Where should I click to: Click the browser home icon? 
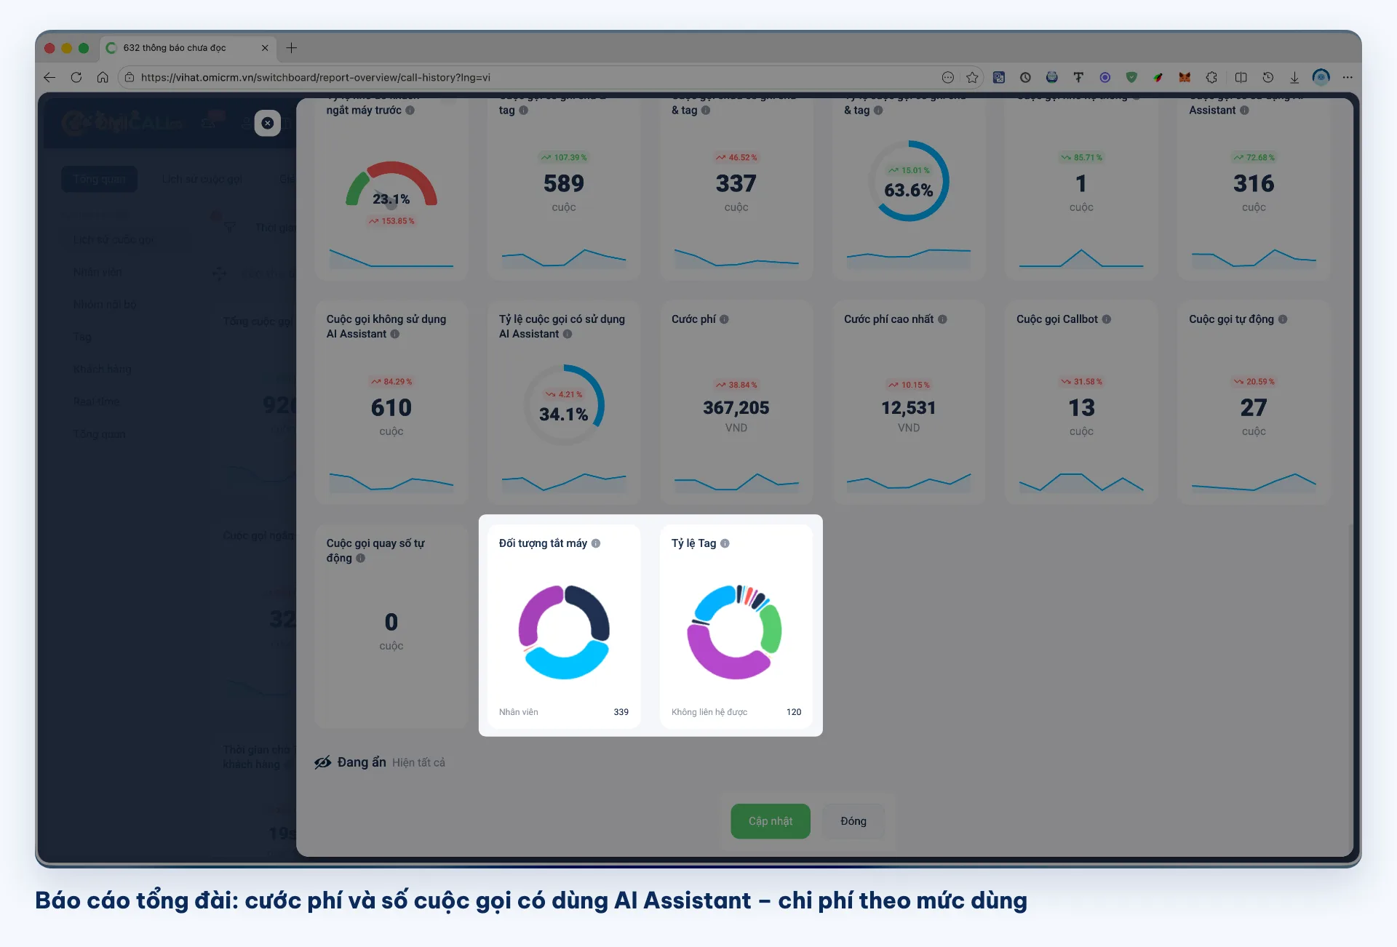(x=103, y=77)
